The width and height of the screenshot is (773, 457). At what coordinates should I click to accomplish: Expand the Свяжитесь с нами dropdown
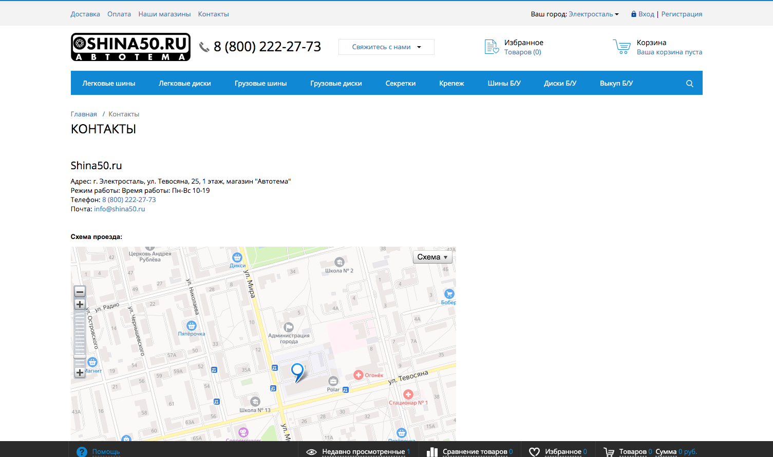pyautogui.click(x=386, y=47)
